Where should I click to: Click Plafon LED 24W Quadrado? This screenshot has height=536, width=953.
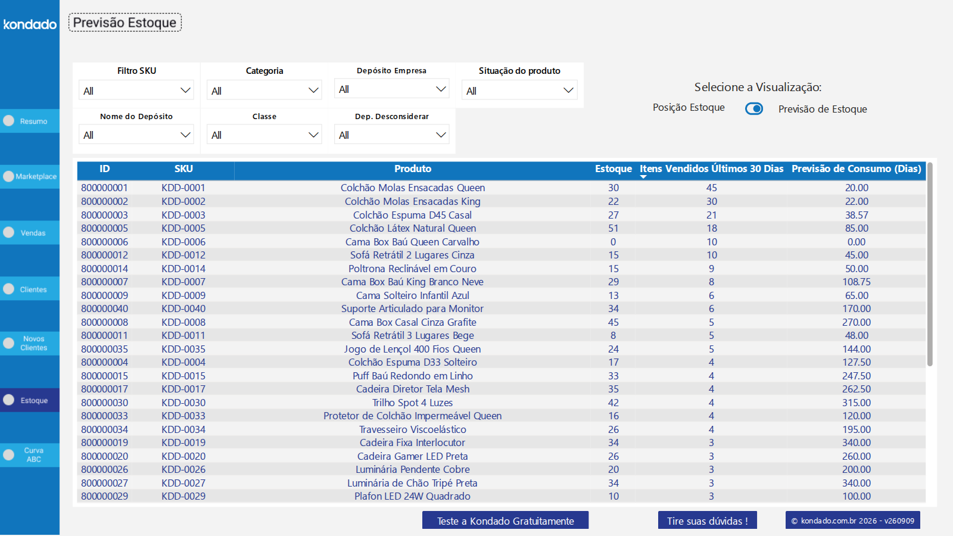pyautogui.click(x=413, y=496)
